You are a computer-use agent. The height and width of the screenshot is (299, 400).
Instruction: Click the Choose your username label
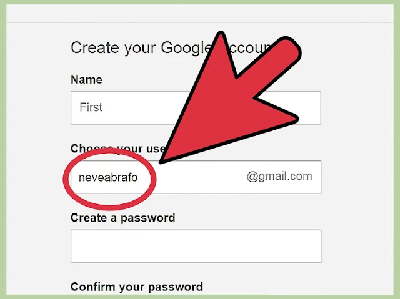[x=119, y=149]
